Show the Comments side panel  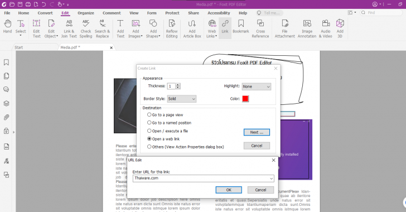tap(7, 89)
